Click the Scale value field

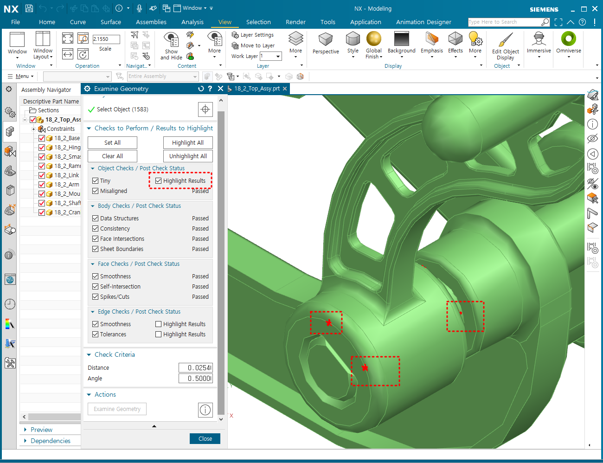106,39
